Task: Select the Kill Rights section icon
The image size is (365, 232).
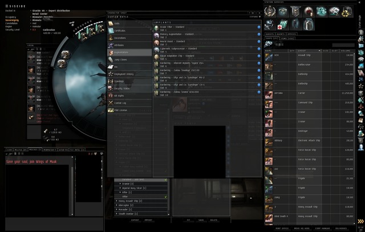Action: (x=111, y=96)
